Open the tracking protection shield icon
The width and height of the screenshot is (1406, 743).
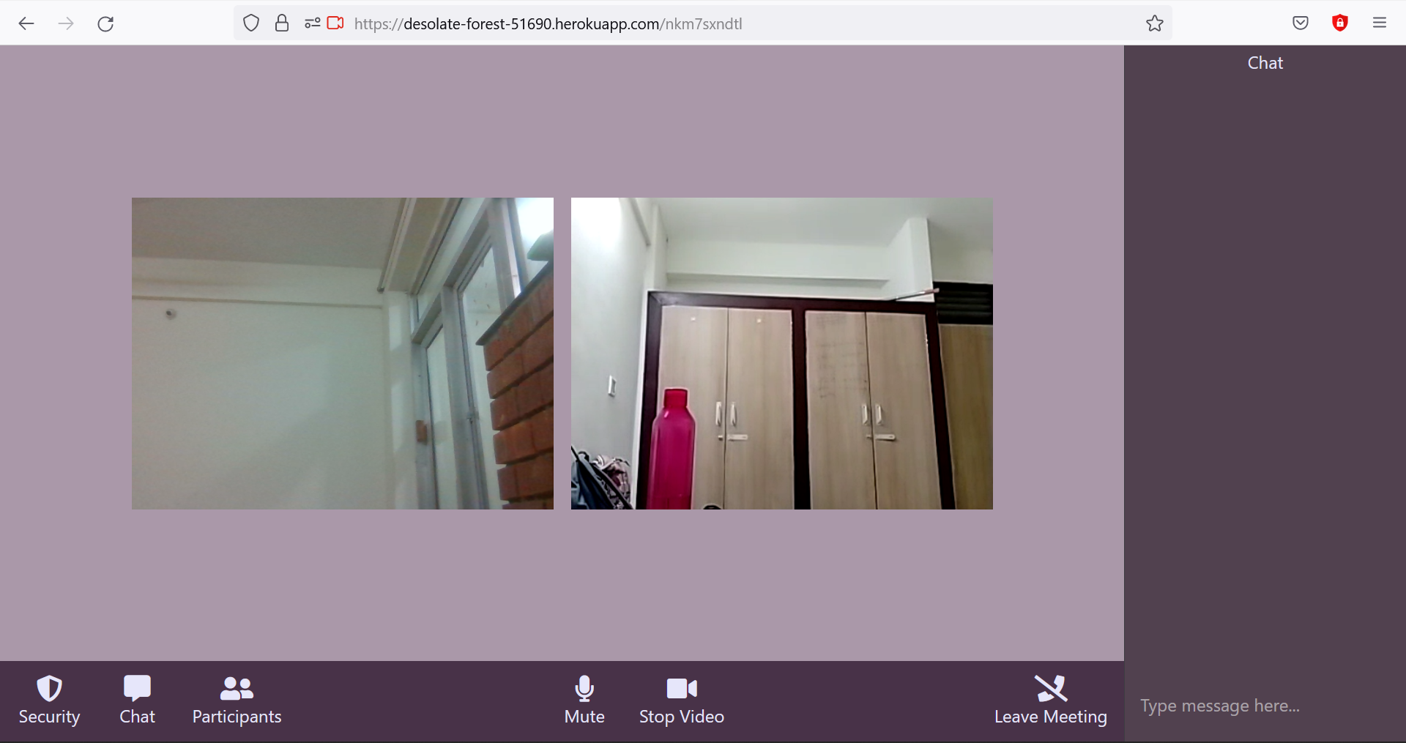[251, 23]
